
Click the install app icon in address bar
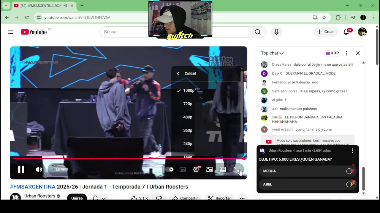click(315, 17)
